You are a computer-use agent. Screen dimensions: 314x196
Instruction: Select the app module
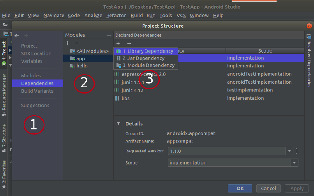coord(88,58)
